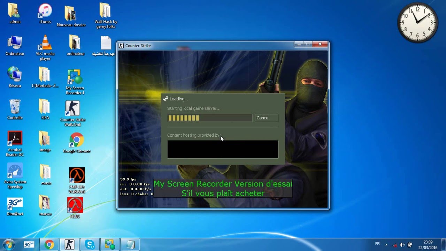This screenshot has width=446, height=251.
Task: Open the Réseau network icon
Action: click(15, 77)
